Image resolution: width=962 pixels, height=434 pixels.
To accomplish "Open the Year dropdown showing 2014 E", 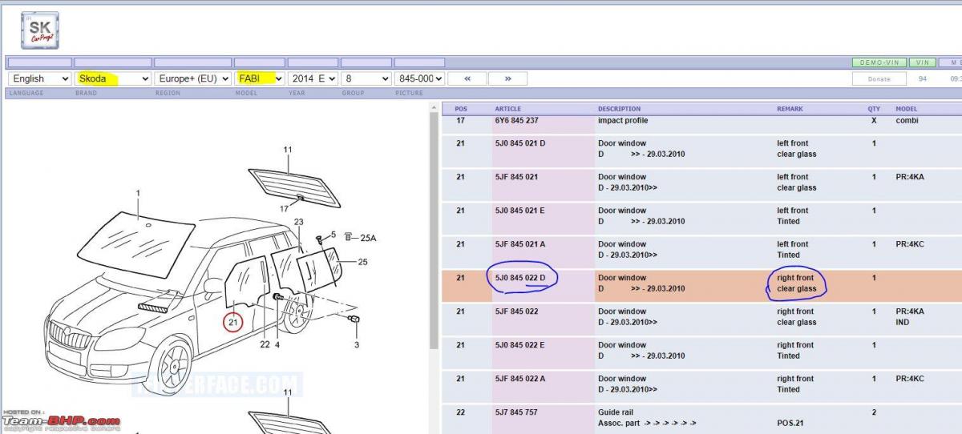I will (313, 78).
